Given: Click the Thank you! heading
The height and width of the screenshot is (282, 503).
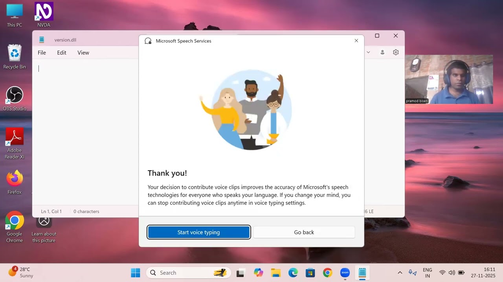Looking at the screenshot, I should point(167,173).
